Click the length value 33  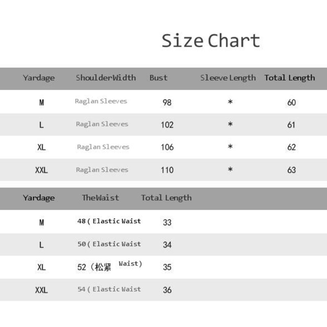tap(167, 222)
